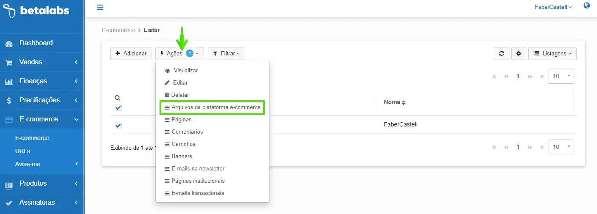Viewport: 597px width, 214px height.
Task: Open the globe icon in top bar
Action: [587, 6]
